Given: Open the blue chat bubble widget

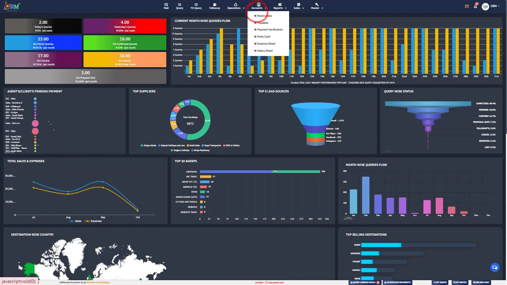Looking at the screenshot, I should pos(495,268).
